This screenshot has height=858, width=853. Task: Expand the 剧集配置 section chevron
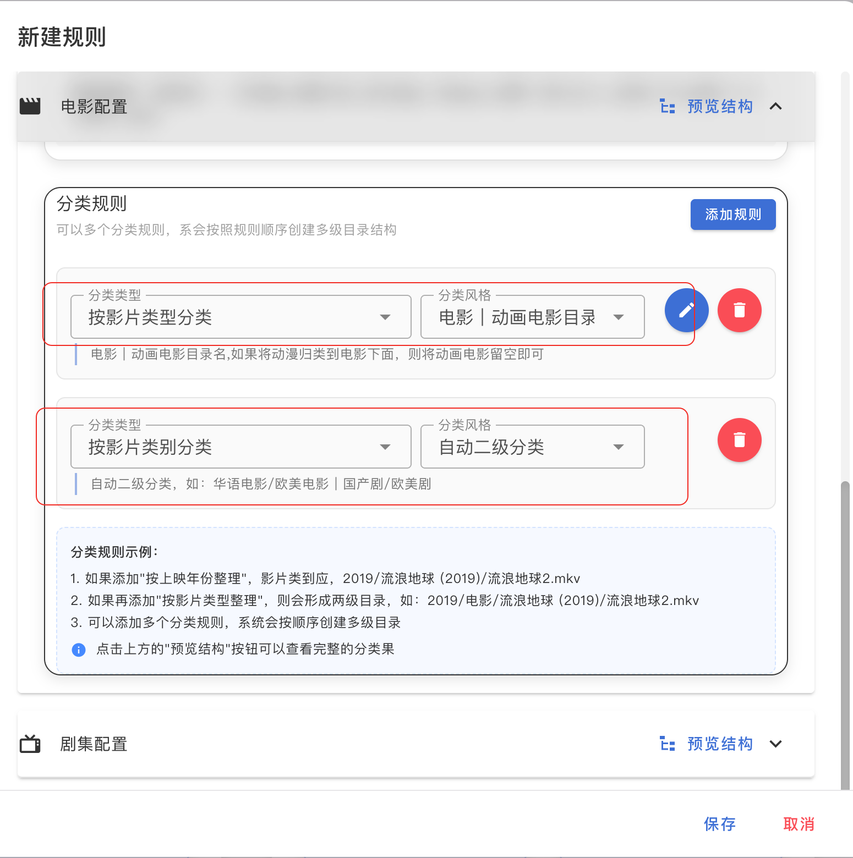click(x=775, y=744)
